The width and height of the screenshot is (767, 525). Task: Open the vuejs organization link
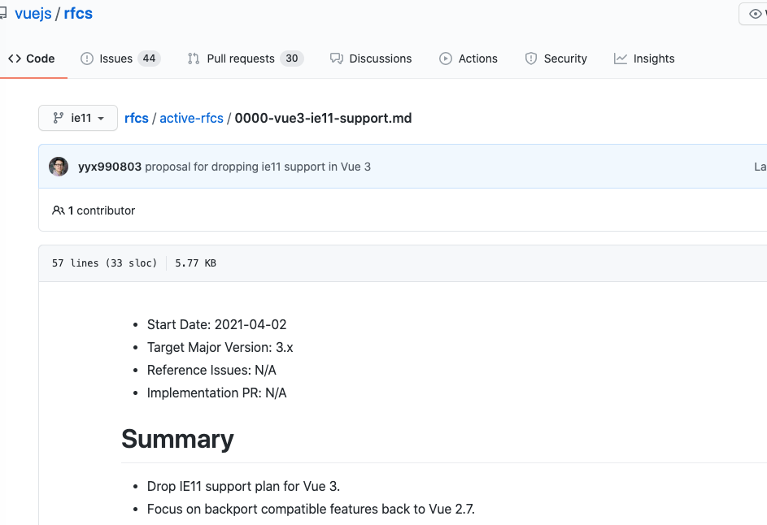point(33,14)
